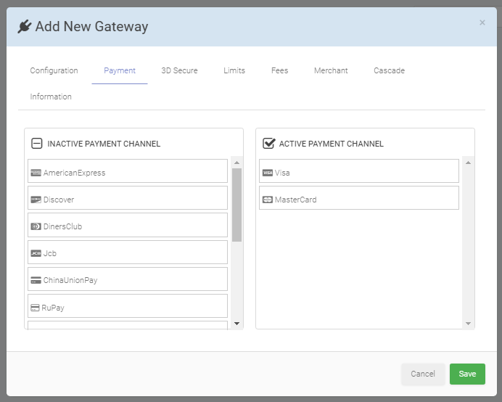Click the inactive channel list scrollbar thumb

pyautogui.click(x=236, y=205)
